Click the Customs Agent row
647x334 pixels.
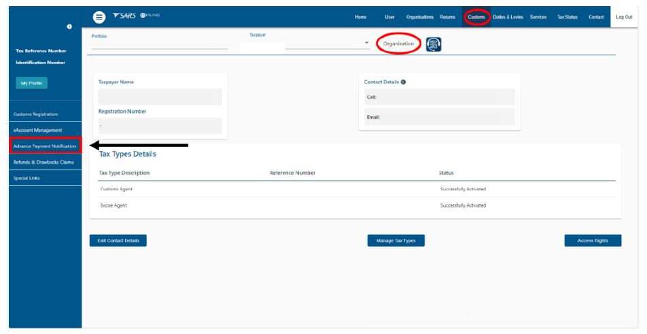click(x=357, y=189)
